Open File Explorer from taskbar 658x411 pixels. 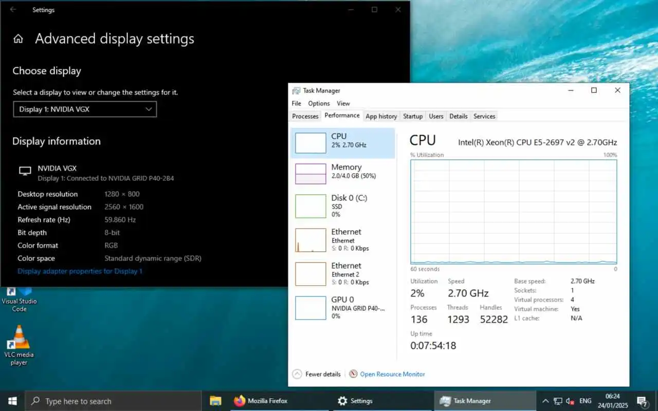(215, 401)
